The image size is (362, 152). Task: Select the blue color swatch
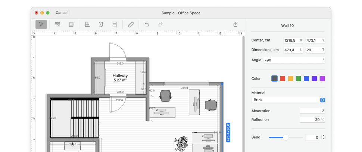coord(306,79)
